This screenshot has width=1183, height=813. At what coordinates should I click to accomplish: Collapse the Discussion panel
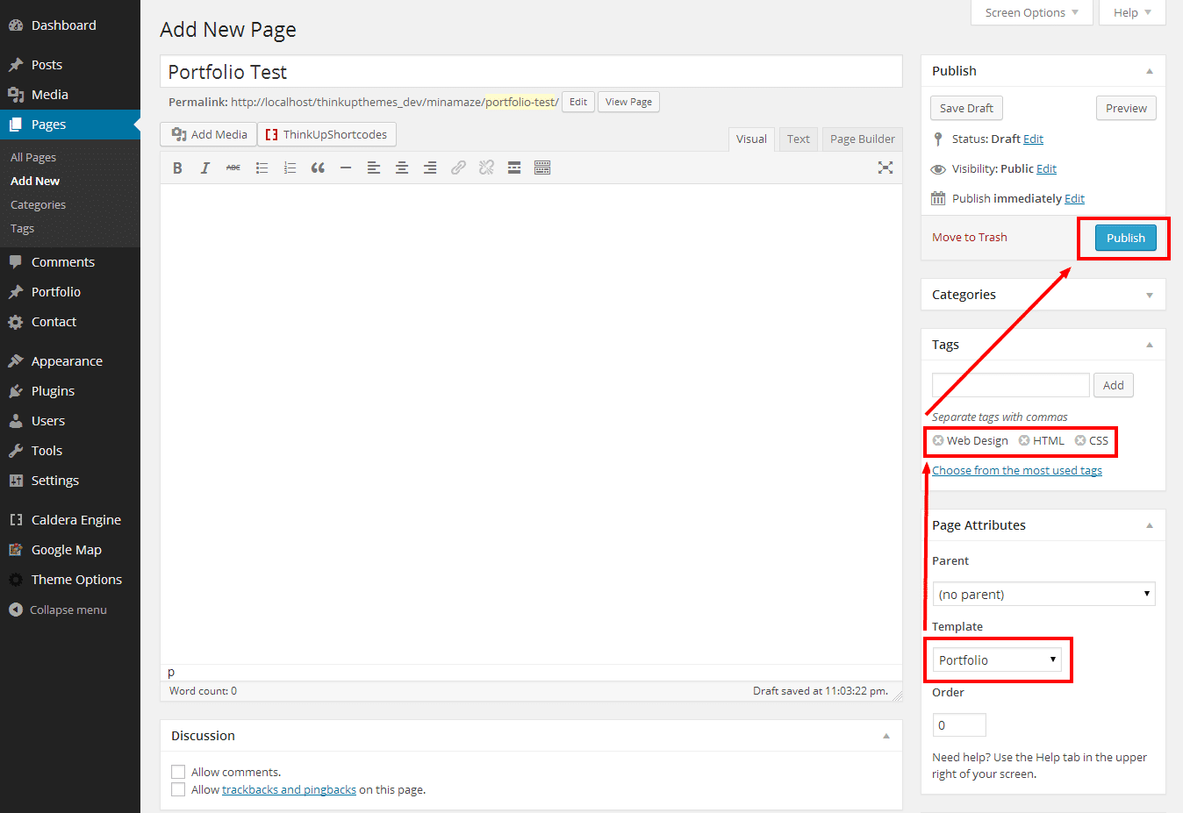coord(886,736)
